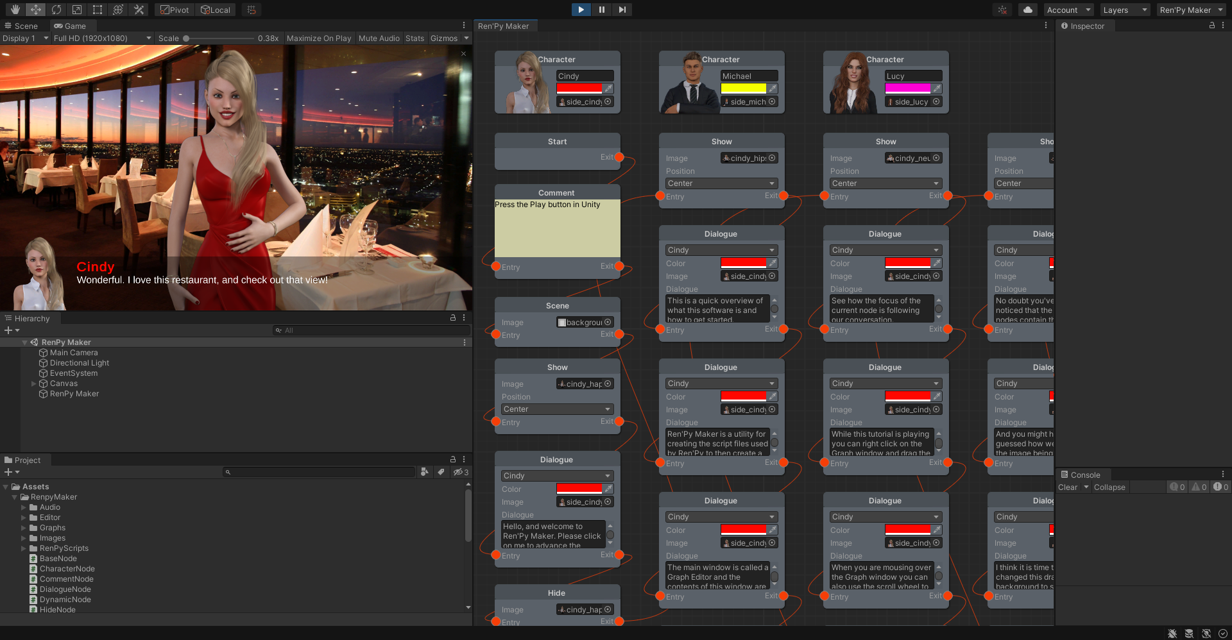Lock the Inspector panel
1232x640 pixels.
1212,26
